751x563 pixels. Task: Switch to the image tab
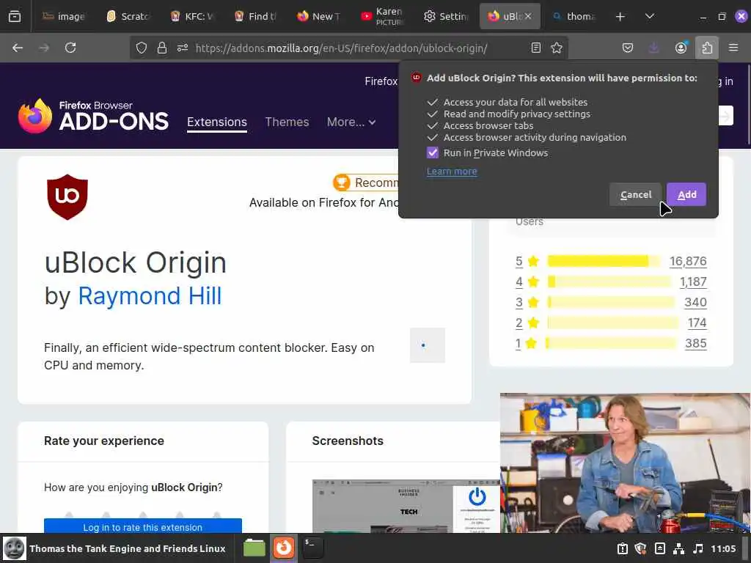click(x=65, y=16)
